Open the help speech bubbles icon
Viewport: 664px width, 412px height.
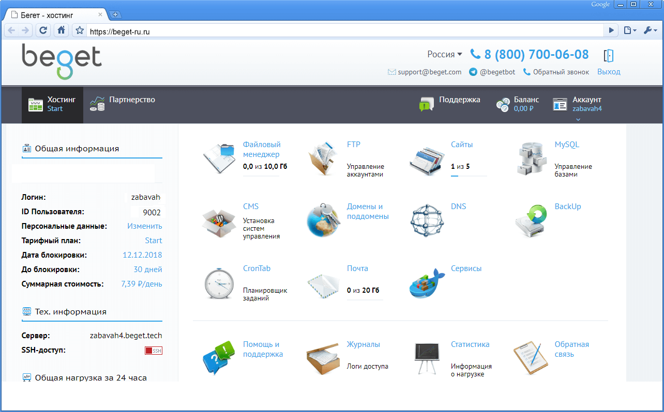[x=219, y=357]
